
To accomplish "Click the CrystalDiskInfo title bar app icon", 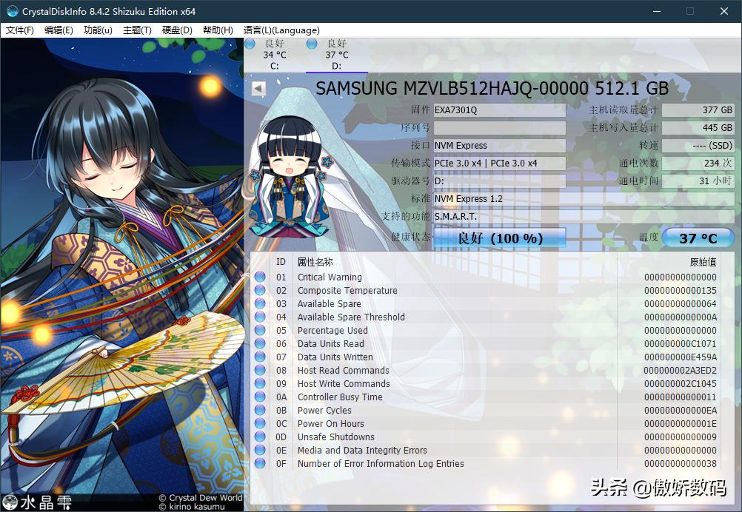I will click(x=12, y=11).
